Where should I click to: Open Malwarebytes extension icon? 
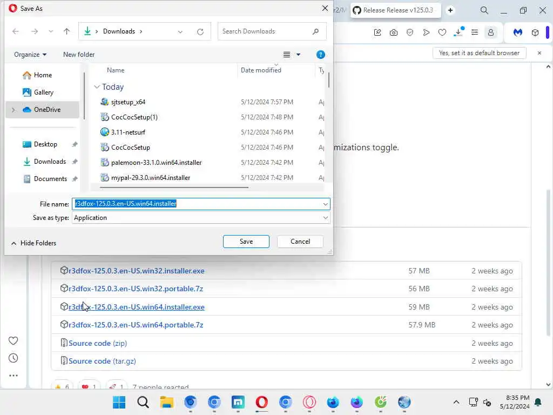(x=518, y=32)
